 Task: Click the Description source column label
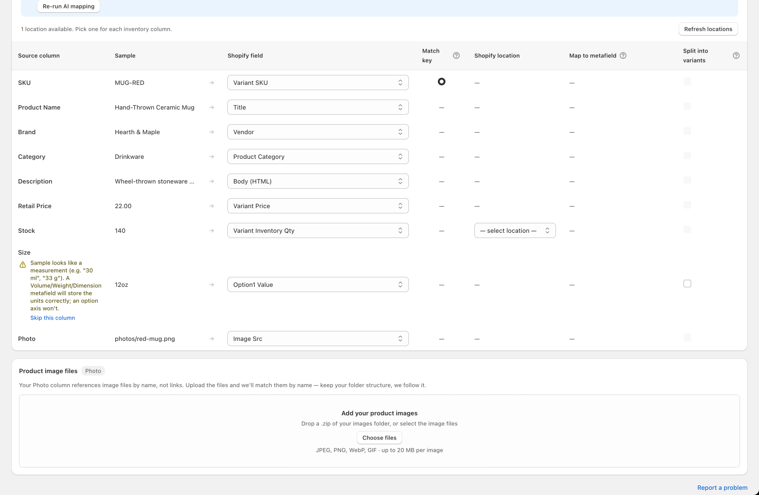(x=35, y=181)
